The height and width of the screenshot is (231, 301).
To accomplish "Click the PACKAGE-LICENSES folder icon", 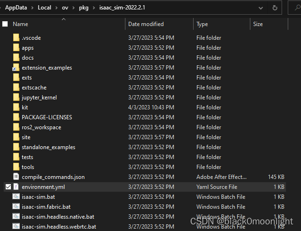I will (x=16, y=117).
